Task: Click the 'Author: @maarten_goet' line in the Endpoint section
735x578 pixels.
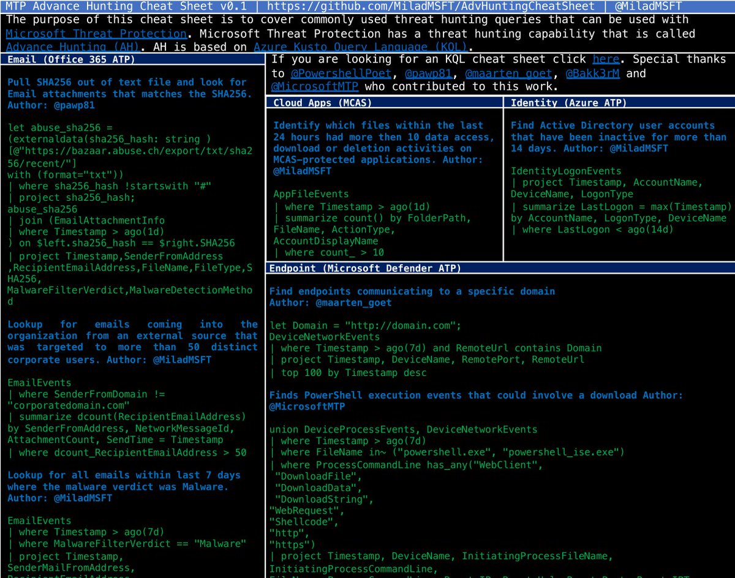Action: click(330, 302)
